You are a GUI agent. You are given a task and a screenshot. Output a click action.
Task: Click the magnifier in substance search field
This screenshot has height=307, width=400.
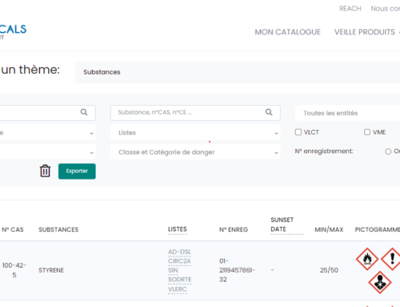tap(269, 112)
